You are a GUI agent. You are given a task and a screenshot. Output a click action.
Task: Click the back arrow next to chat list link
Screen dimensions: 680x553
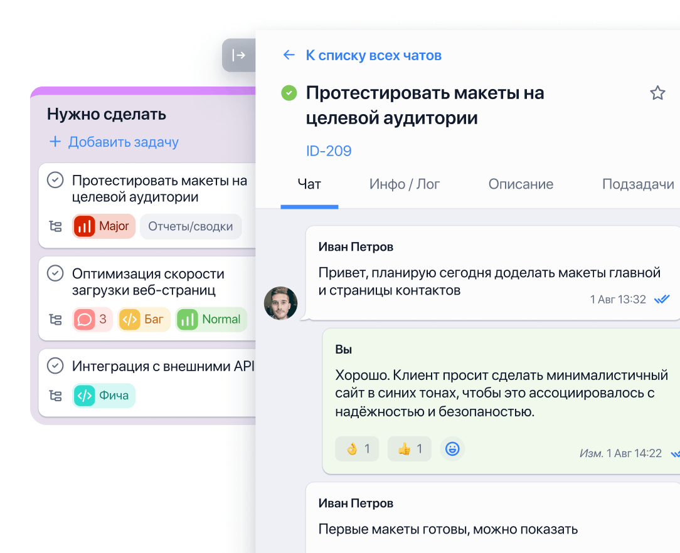288,55
